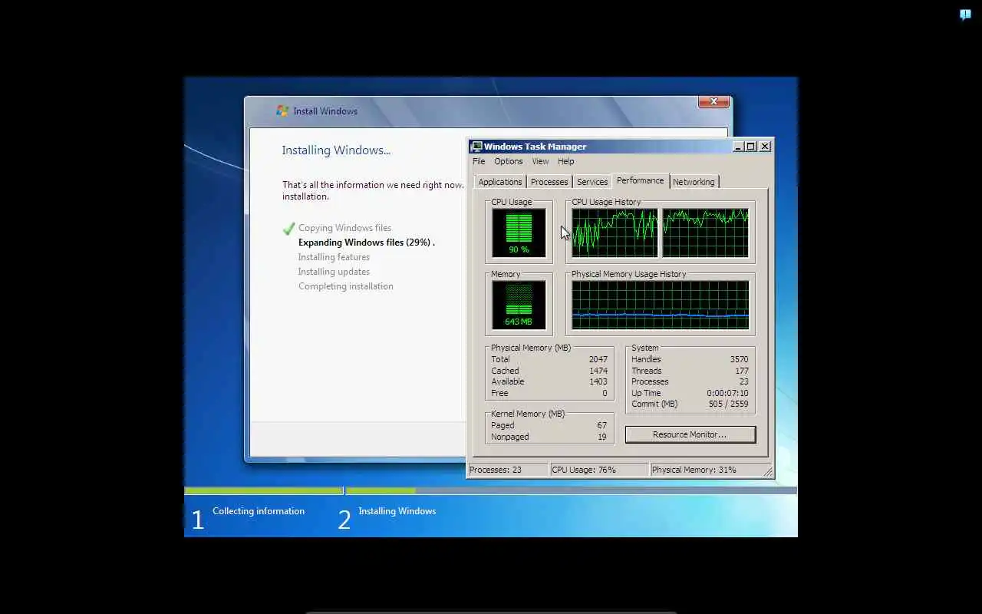Click the Task Manager title bar icon
982x614 pixels.
coord(476,147)
